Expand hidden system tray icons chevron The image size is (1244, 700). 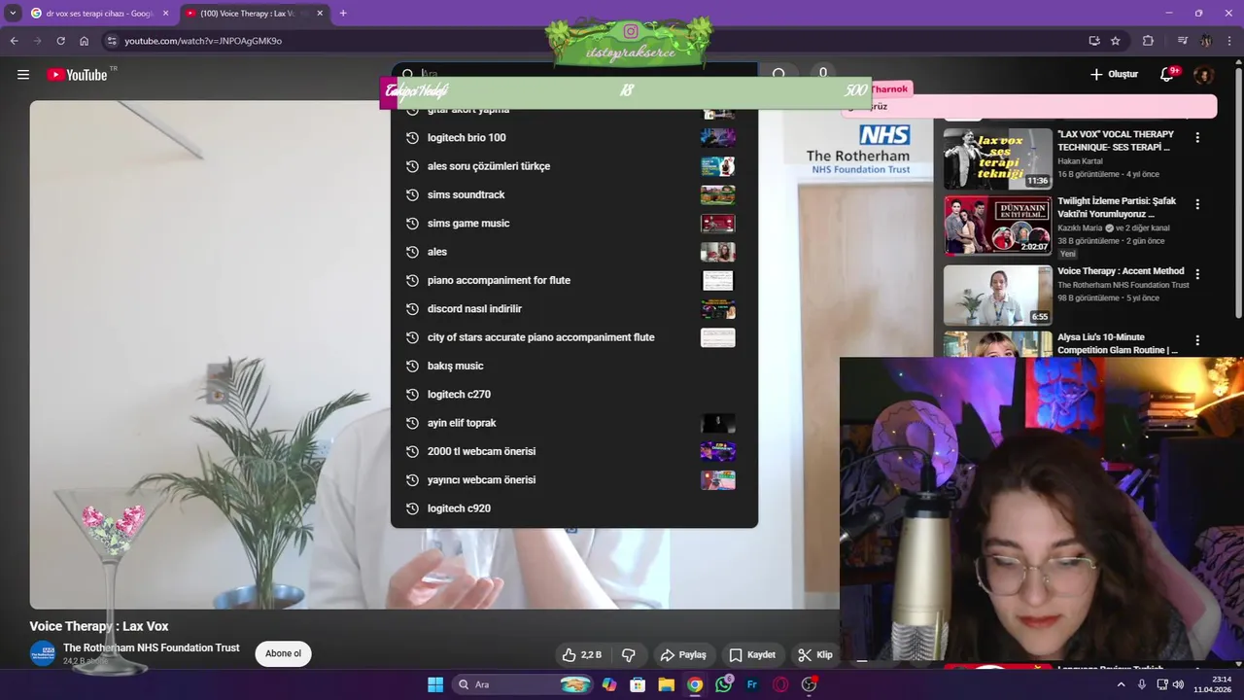click(x=1121, y=684)
